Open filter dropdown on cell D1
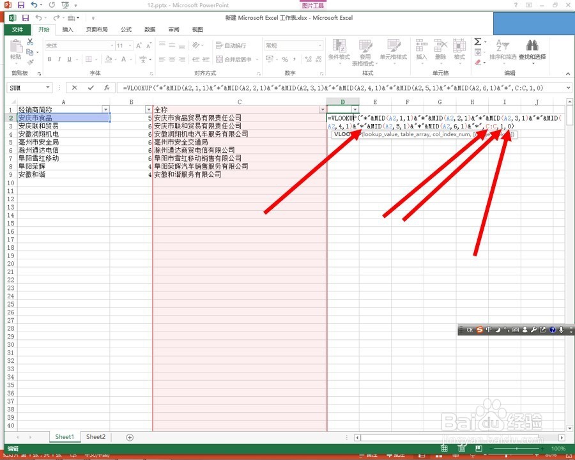Image resolution: width=575 pixels, height=460 pixels. coord(355,109)
